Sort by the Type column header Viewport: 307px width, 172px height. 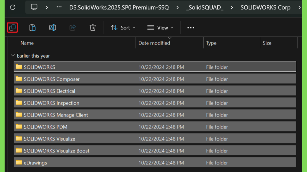(x=211, y=43)
